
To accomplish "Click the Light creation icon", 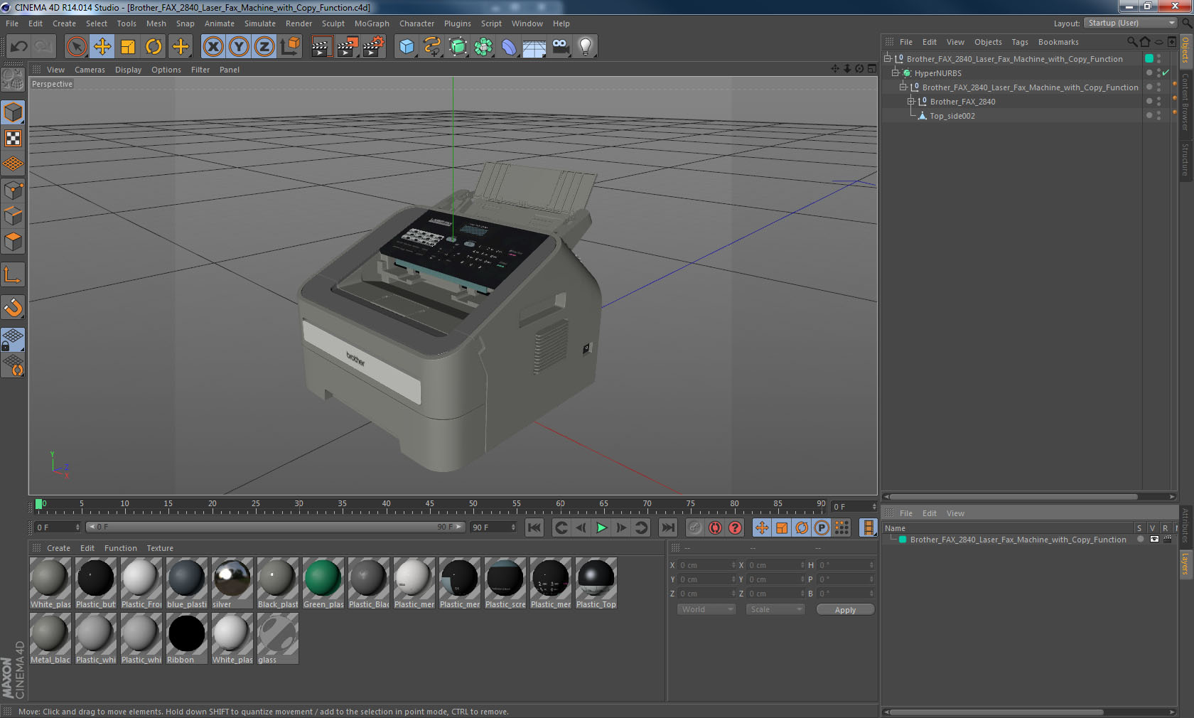I will click(584, 46).
